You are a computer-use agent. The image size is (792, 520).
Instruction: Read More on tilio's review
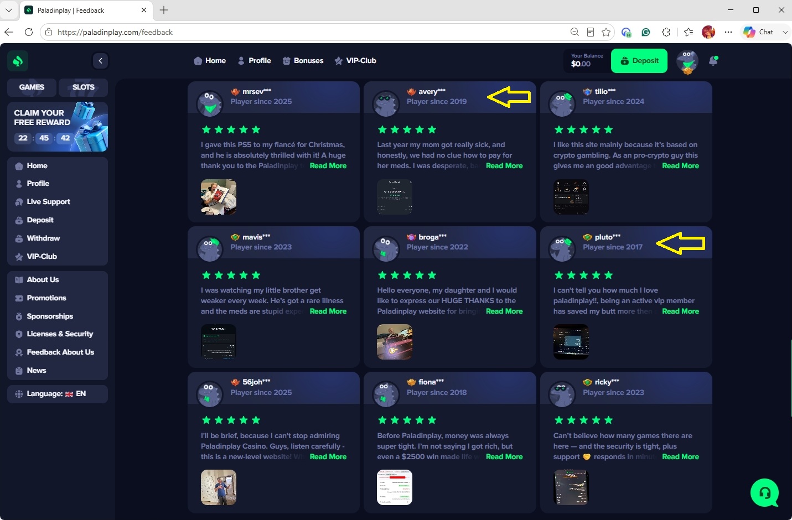coord(680,166)
